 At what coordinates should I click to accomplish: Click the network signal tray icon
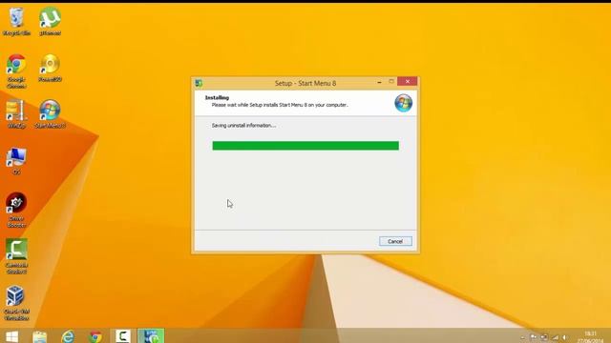pyautogui.click(x=555, y=337)
